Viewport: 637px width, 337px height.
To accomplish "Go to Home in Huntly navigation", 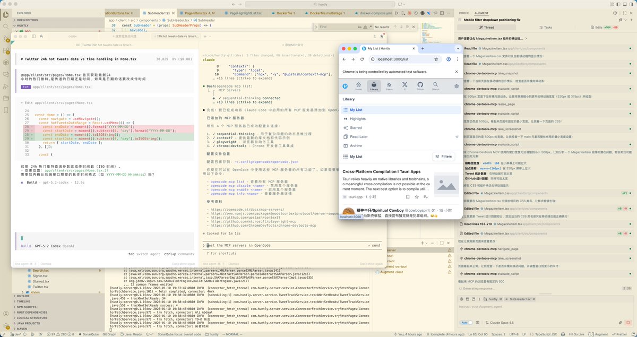I will [358, 86].
